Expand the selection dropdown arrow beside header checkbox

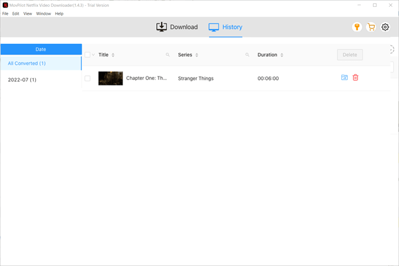pos(93,55)
